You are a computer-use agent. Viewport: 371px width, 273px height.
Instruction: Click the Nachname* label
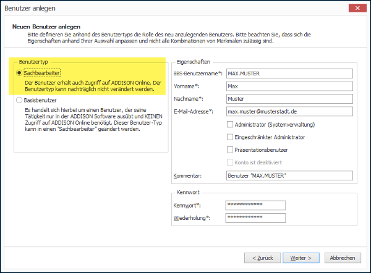[189, 99]
